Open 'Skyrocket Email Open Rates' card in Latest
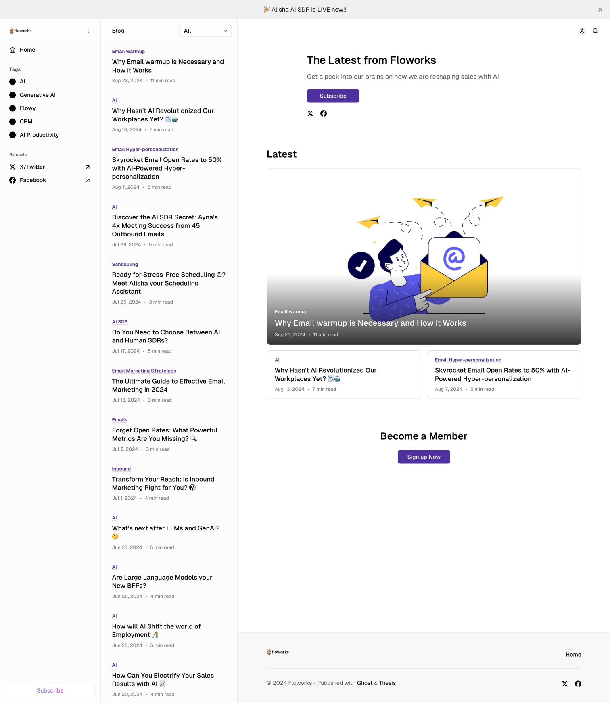Viewport: 610px width, 703px height. click(x=504, y=375)
